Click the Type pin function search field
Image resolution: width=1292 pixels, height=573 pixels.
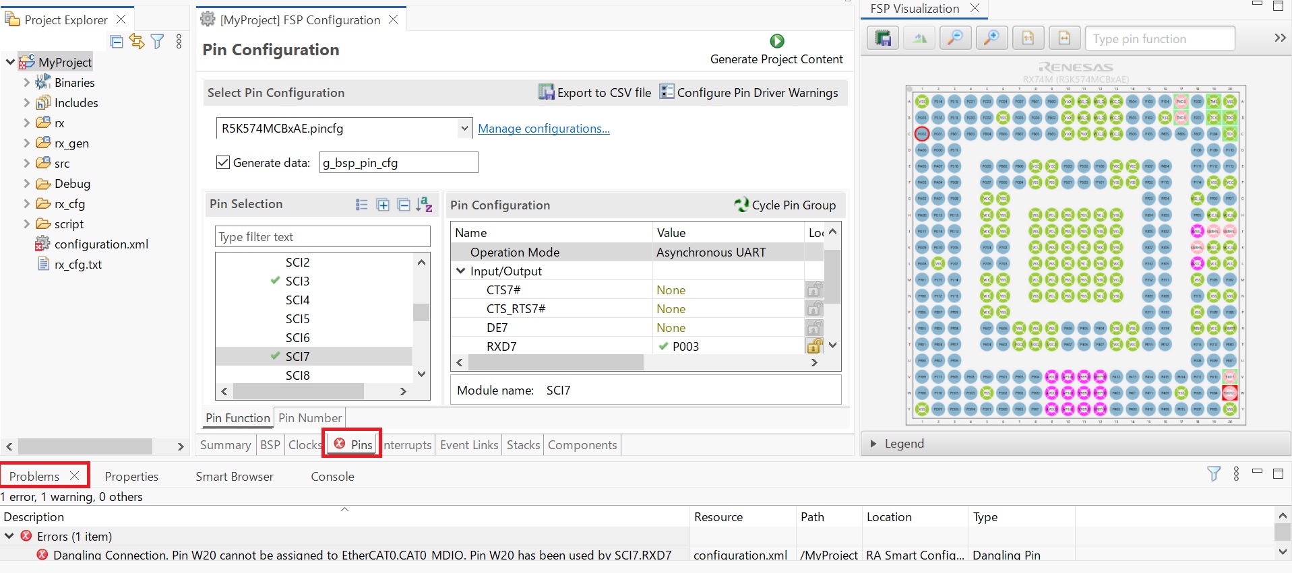click(1160, 38)
